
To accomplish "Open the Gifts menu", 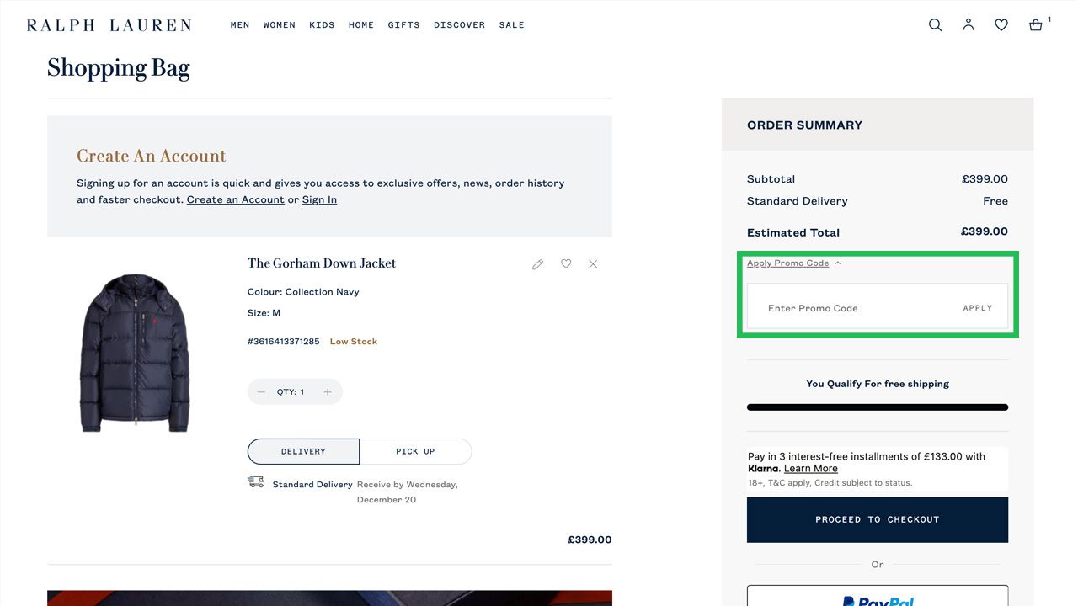I will [403, 25].
